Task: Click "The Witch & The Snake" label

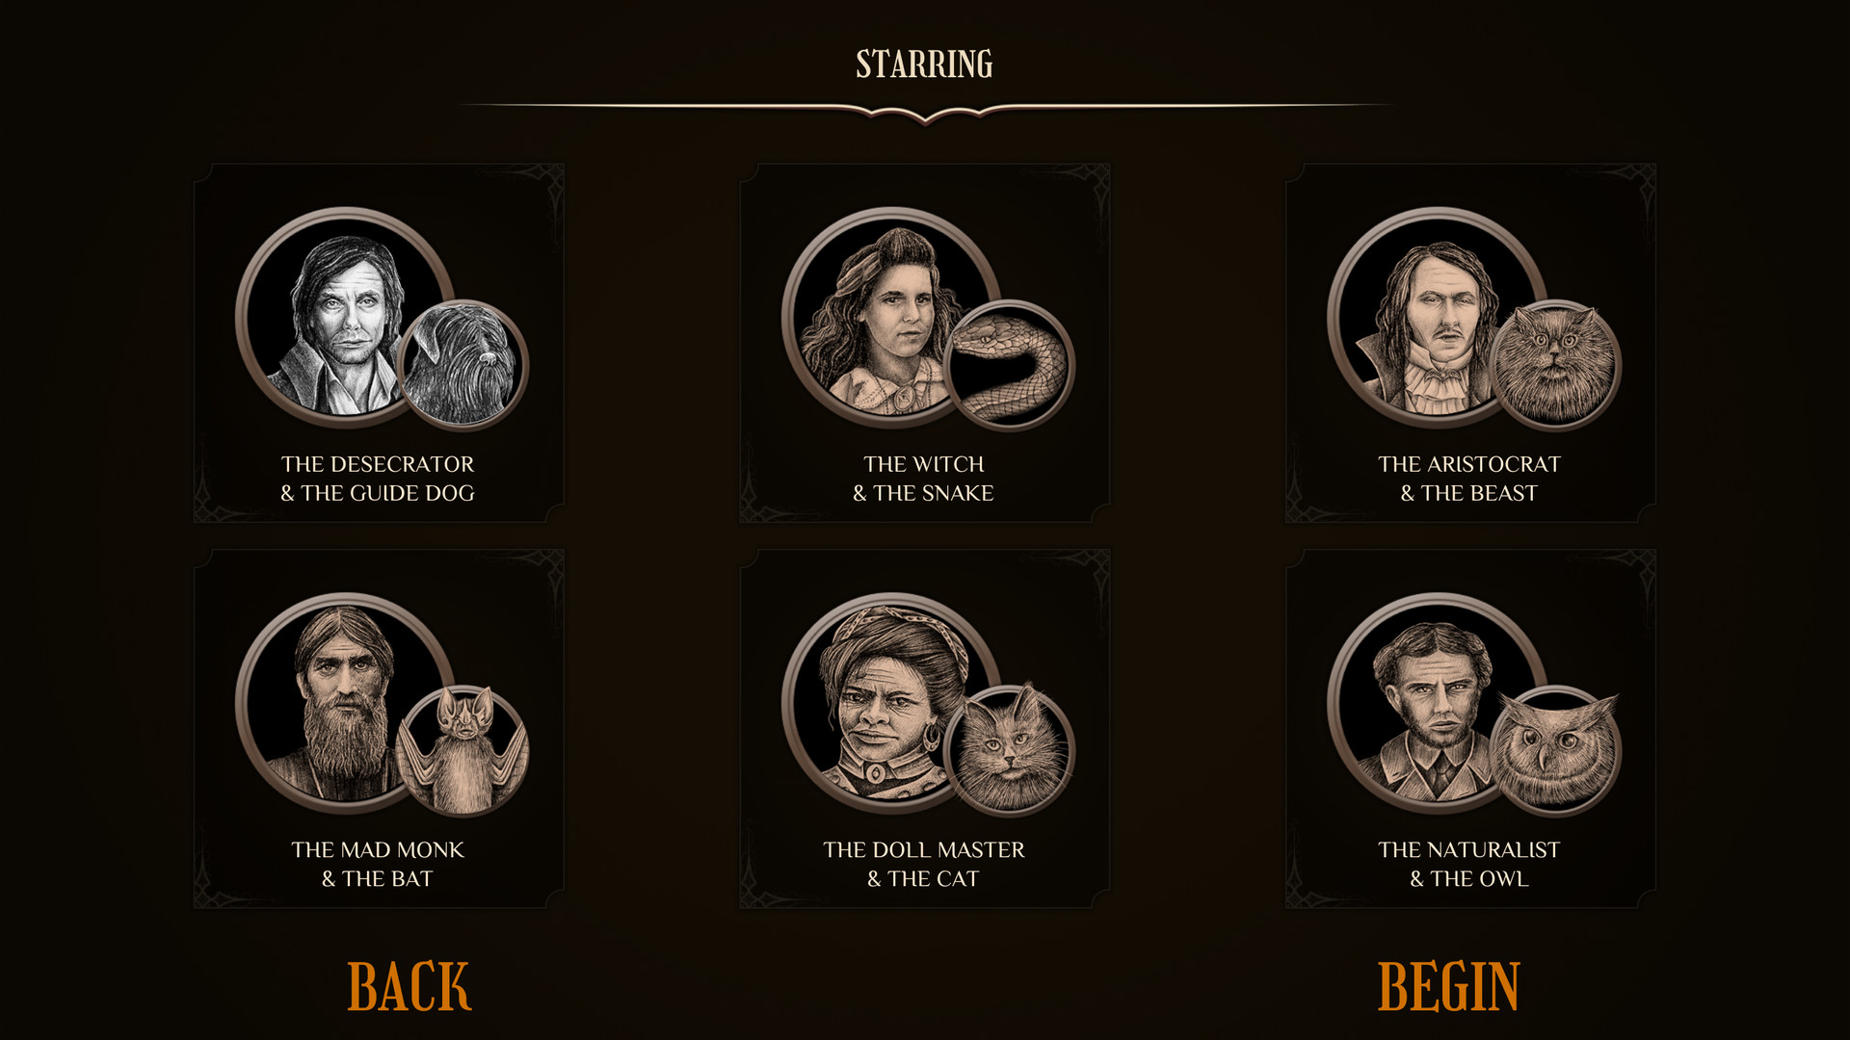Action: [x=923, y=479]
